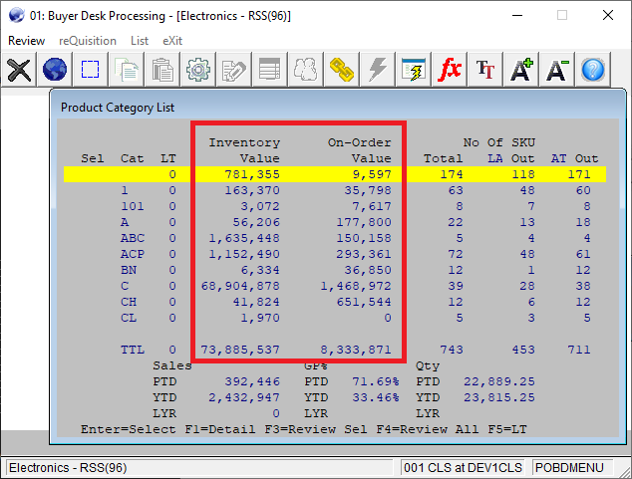The height and width of the screenshot is (479, 632).
Task: Decrease font size with A minus icon
Action: (556, 70)
